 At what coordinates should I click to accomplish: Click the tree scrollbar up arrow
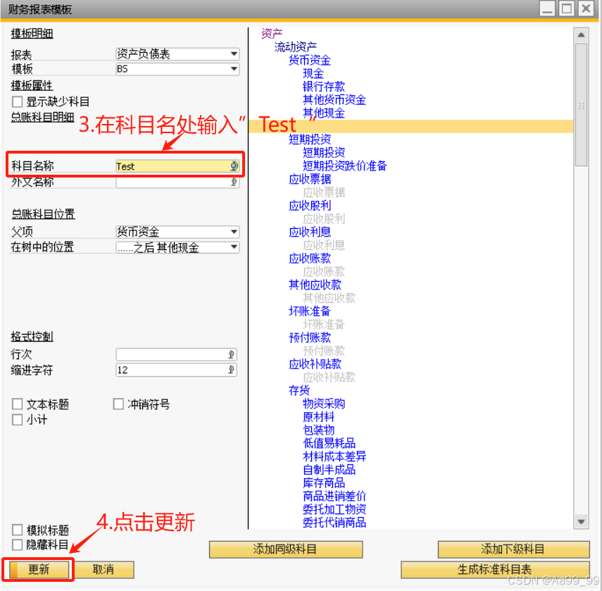(582, 35)
